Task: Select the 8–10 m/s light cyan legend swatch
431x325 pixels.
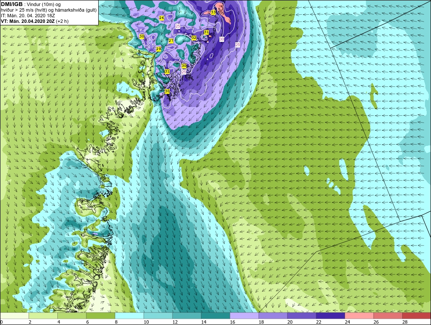Action: [x=129, y=316]
